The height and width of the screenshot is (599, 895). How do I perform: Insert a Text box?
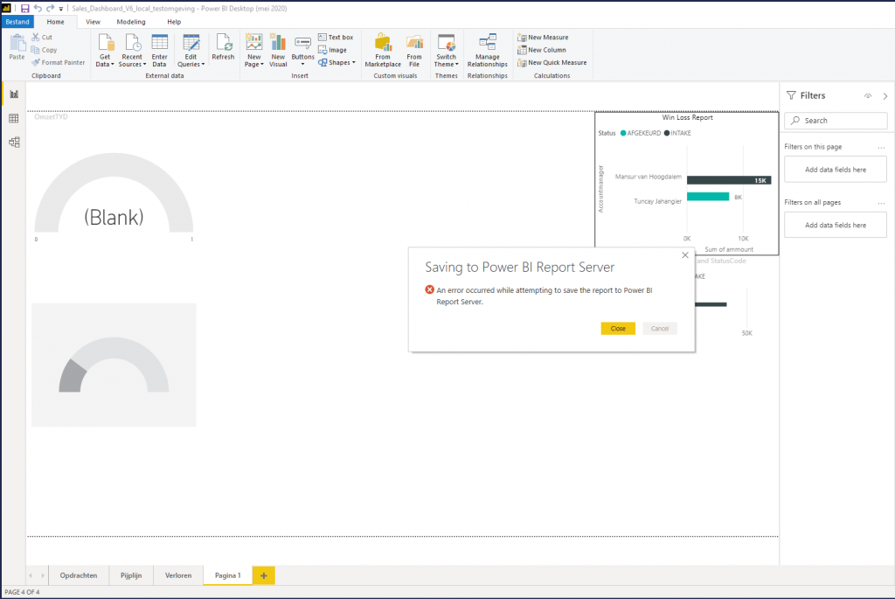336,37
